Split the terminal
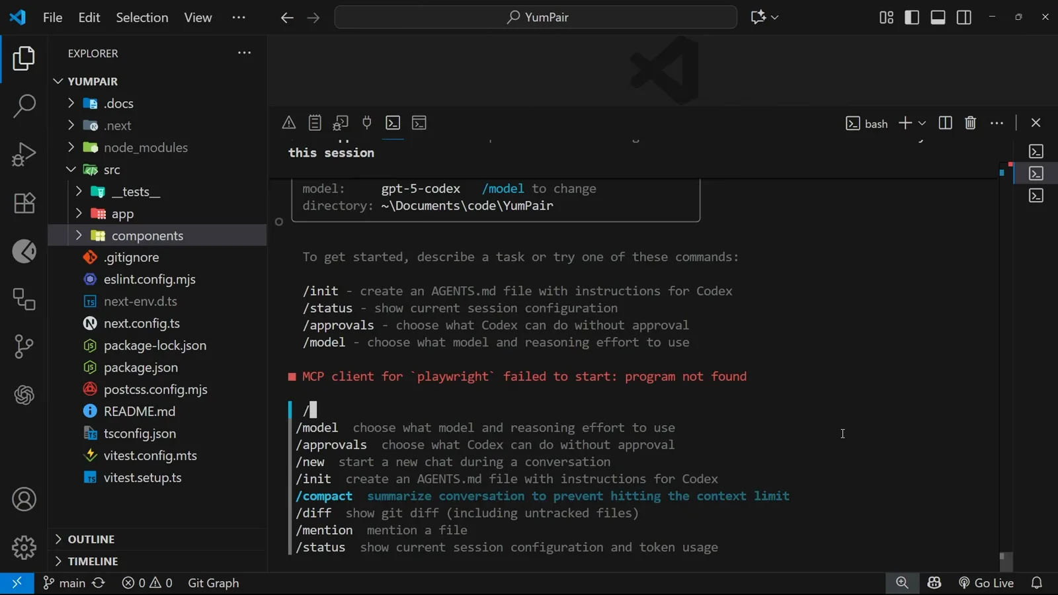This screenshot has height=595, width=1058. [x=946, y=123]
